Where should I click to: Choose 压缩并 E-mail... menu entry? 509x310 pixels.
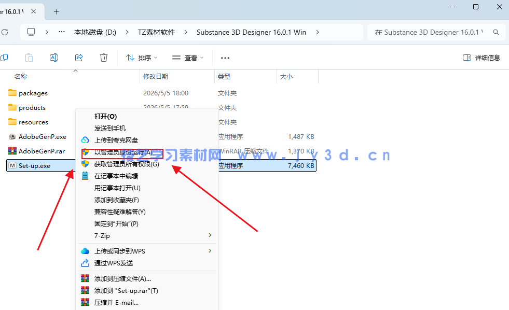tap(147, 303)
